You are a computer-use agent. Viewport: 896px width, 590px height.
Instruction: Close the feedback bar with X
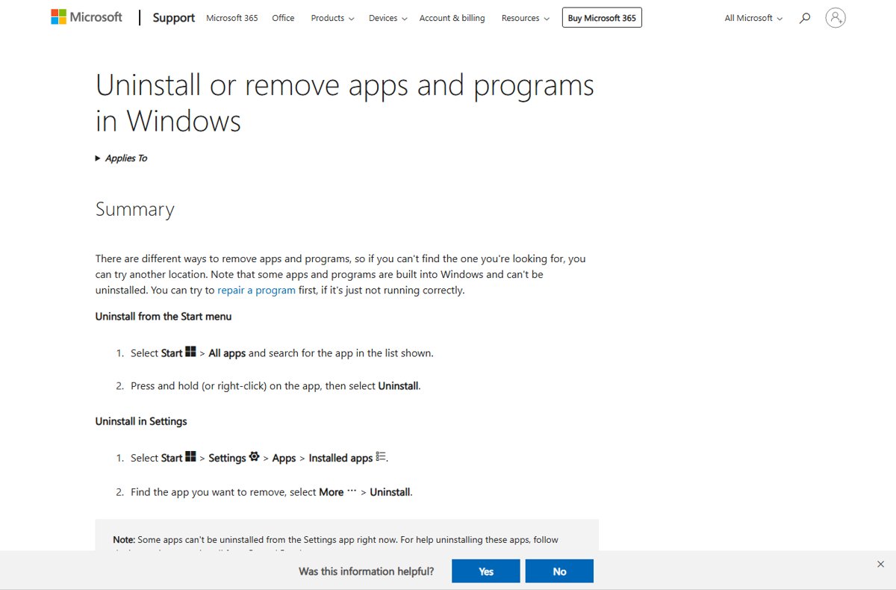click(880, 564)
